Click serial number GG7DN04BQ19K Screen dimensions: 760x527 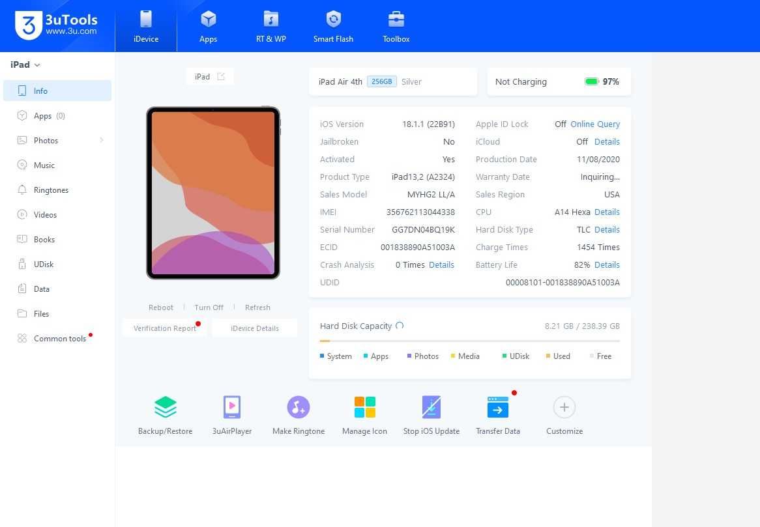tap(423, 229)
